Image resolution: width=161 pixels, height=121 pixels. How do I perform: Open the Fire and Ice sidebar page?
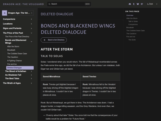point(12,64)
